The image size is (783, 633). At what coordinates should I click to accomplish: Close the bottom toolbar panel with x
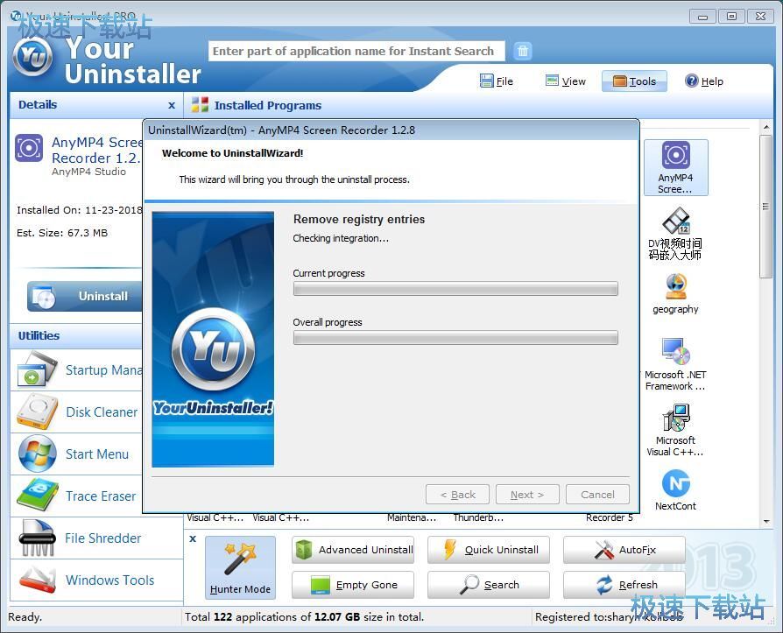(x=193, y=538)
